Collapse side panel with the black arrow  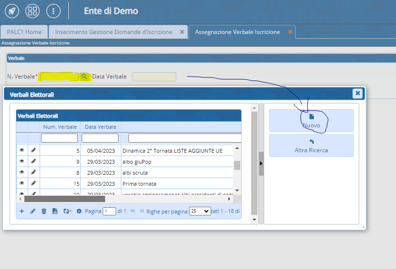(261, 163)
